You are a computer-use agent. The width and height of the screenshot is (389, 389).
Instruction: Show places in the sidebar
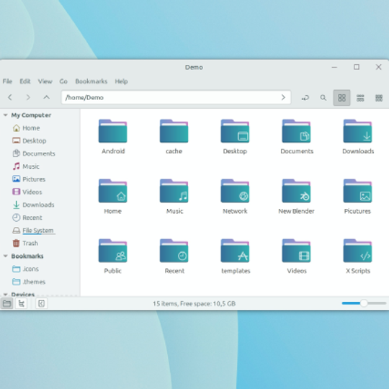[x=7, y=303]
